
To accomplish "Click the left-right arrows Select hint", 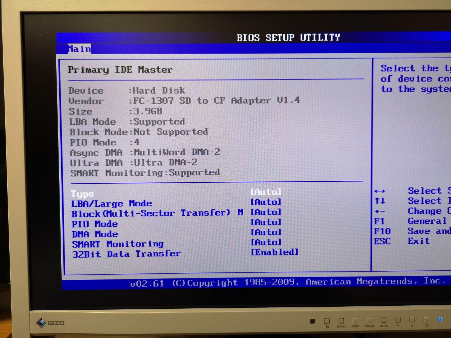I will coord(412,191).
